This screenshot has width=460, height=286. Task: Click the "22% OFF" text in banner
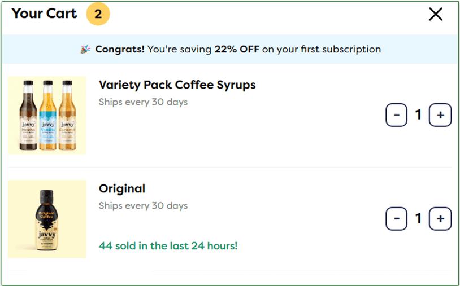[236, 50]
